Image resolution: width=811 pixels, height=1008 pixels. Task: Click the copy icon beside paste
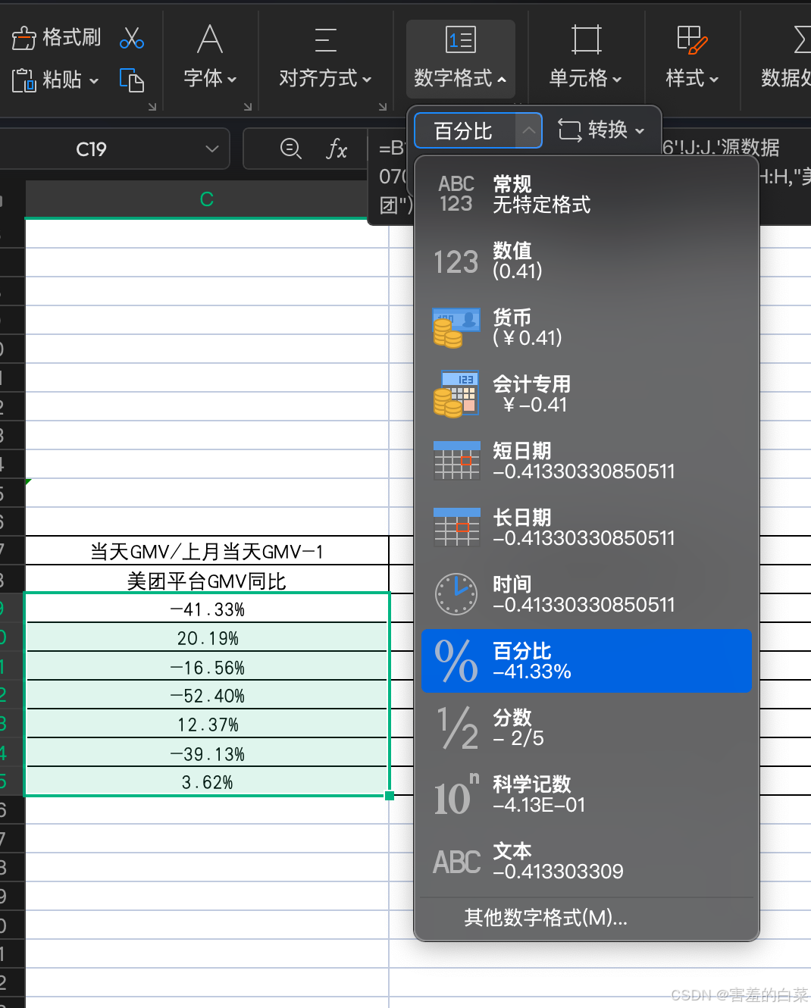132,80
